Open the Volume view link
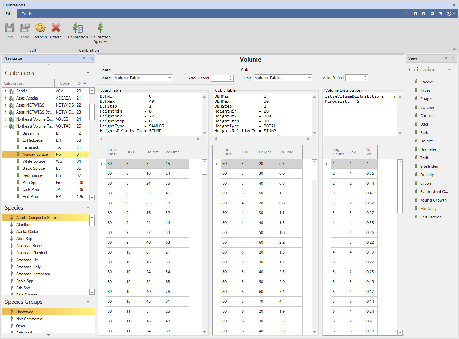Image resolution: width=459 pixels, height=339 pixels. click(427, 107)
